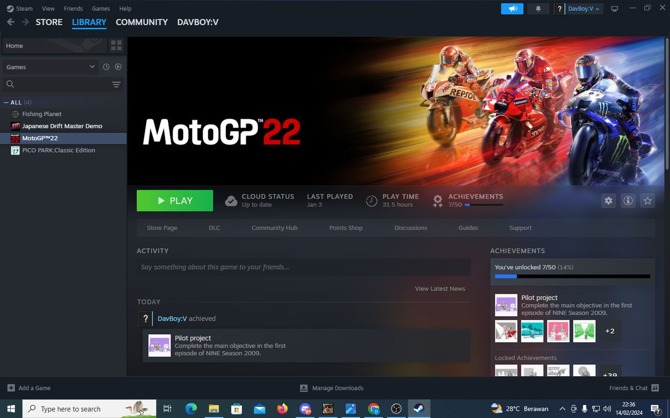Open the Steam menu

tap(24, 8)
